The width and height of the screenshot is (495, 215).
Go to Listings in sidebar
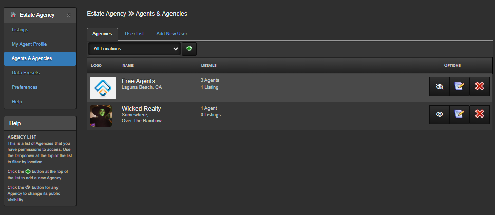point(20,30)
